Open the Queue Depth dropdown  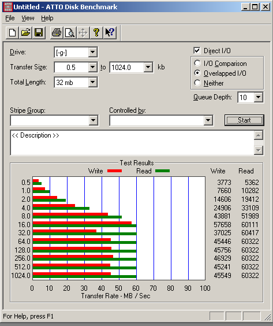tap(259, 97)
